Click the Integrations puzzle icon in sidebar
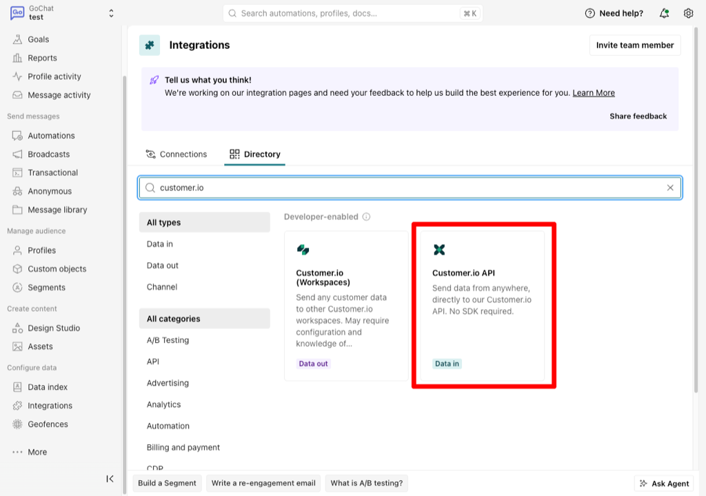The width and height of the screenshot is (706, 496). click(x=17, y=406)
